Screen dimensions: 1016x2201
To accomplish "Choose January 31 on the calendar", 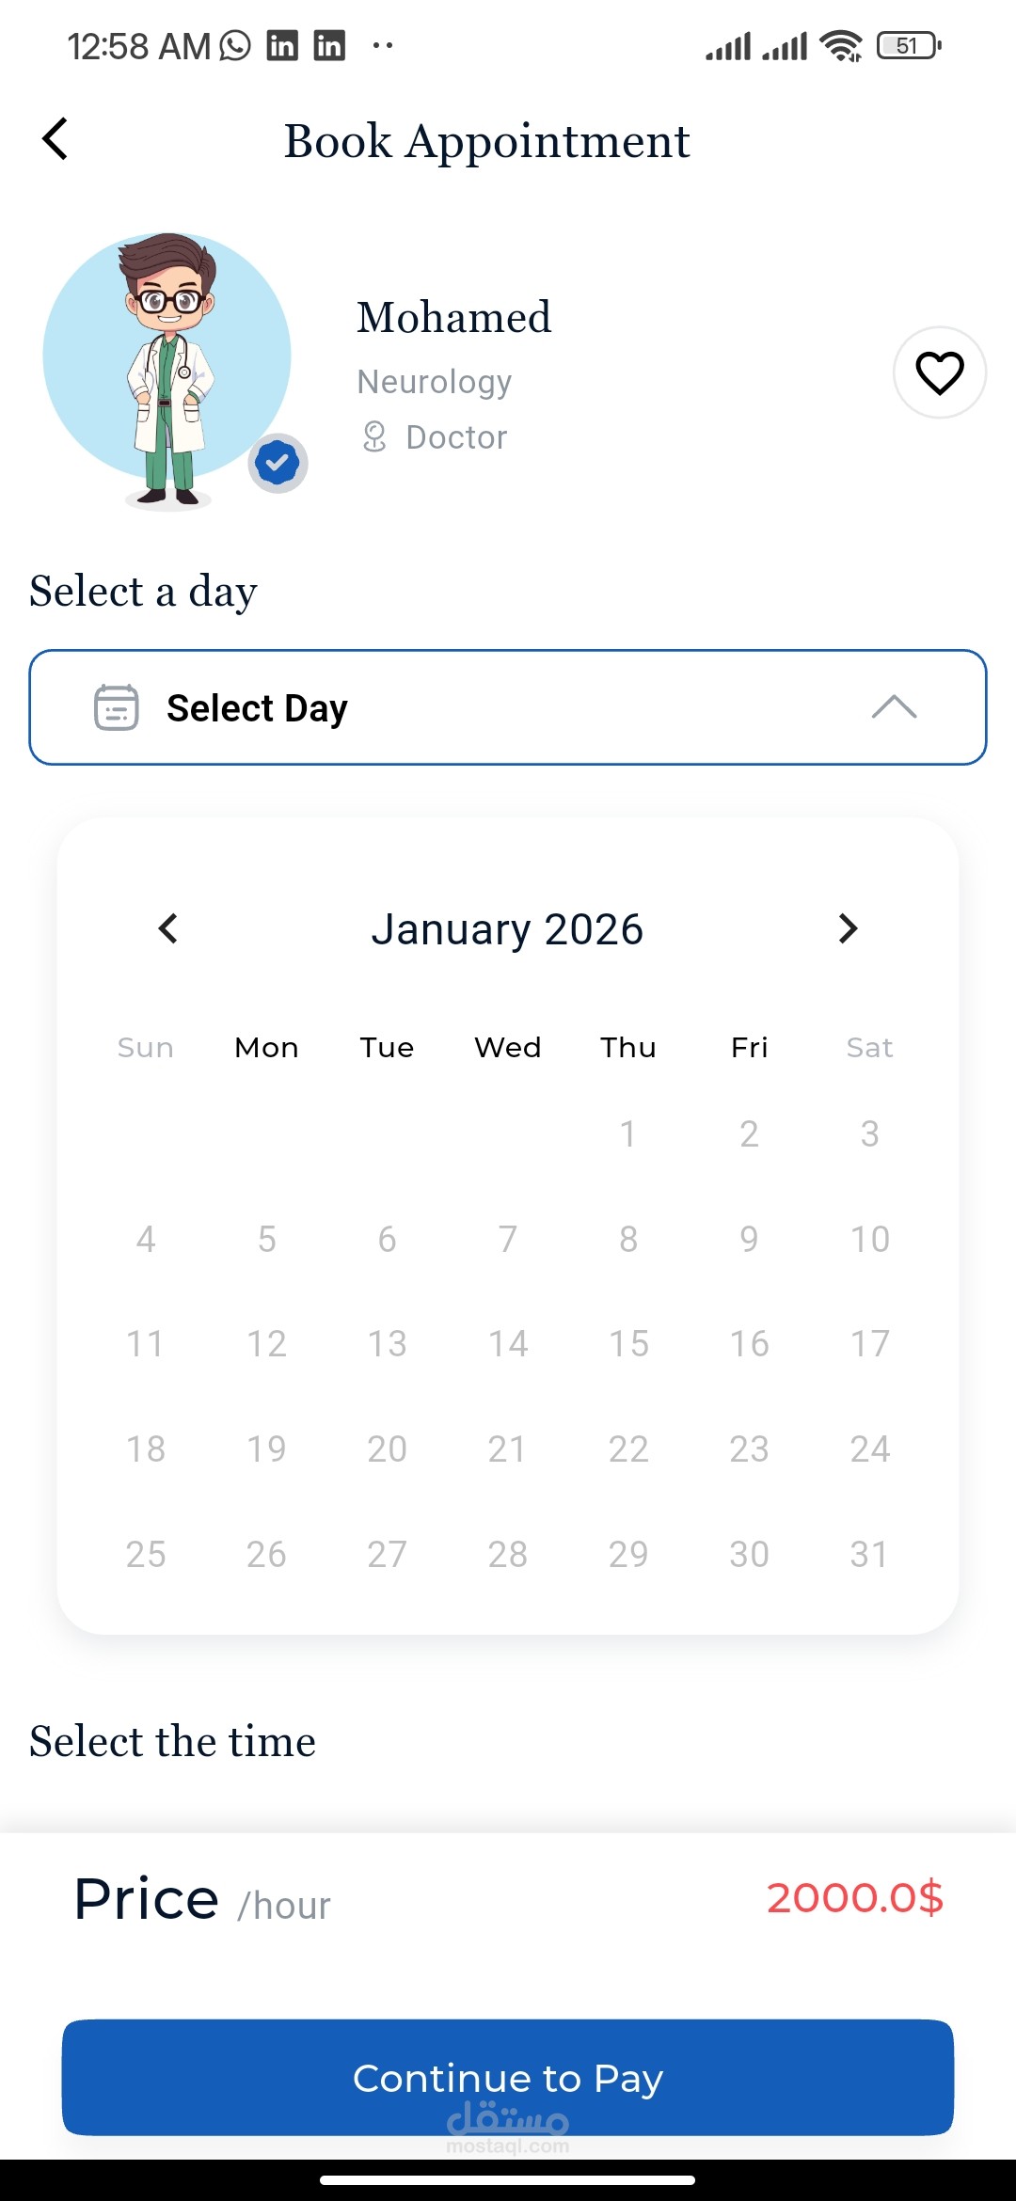I will point(869,1554).
